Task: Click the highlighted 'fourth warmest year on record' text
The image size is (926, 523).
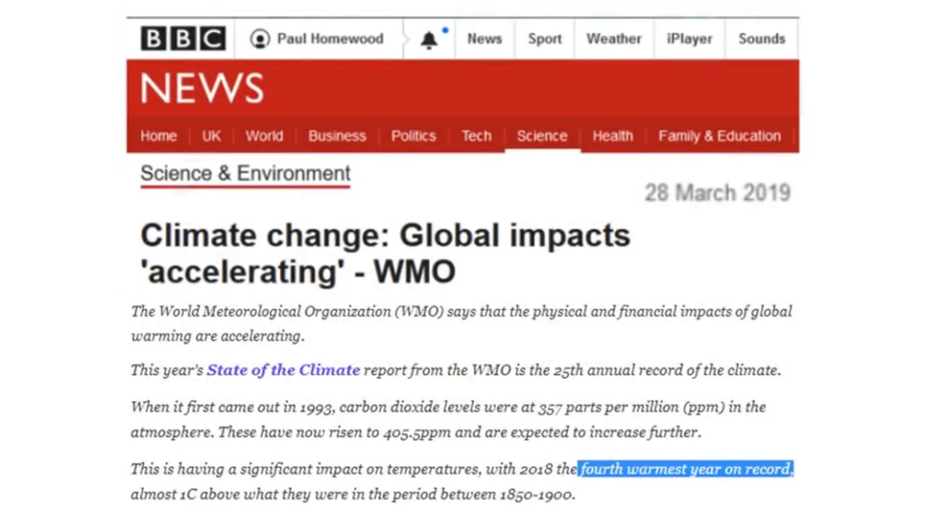Action: click(x=686, y=469)
